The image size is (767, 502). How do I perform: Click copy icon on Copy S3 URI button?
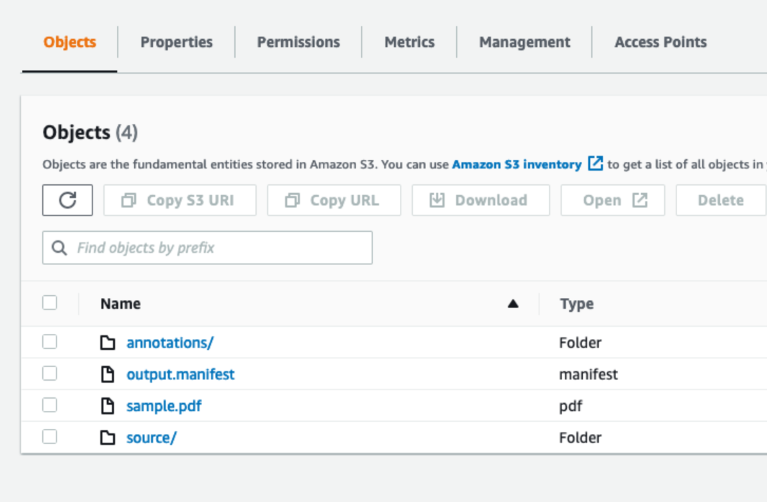[x=128, y=200]
